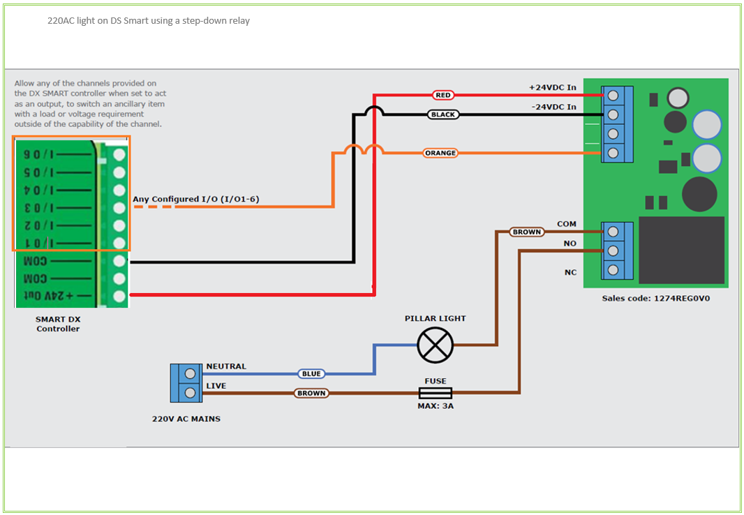This screenshot has height=515, width=744.
Task: Click the fuse symbol
Action: tap(435, 393)
